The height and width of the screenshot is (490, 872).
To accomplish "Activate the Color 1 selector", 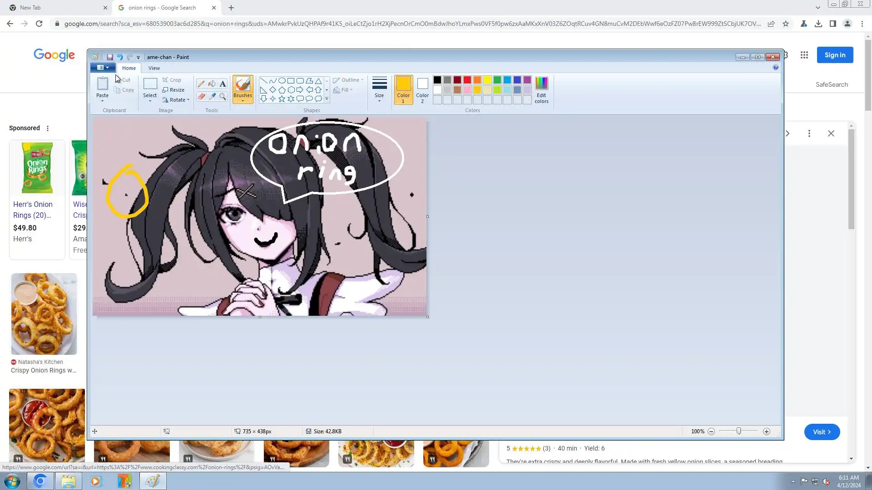I will tap(403, 90).
